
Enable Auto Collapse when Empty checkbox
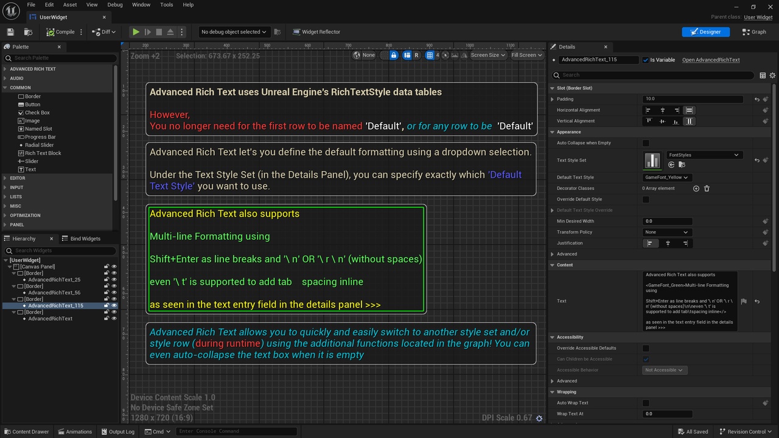tap(646, 143)
